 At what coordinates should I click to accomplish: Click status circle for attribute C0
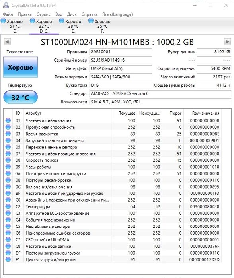tap(8, 200)
